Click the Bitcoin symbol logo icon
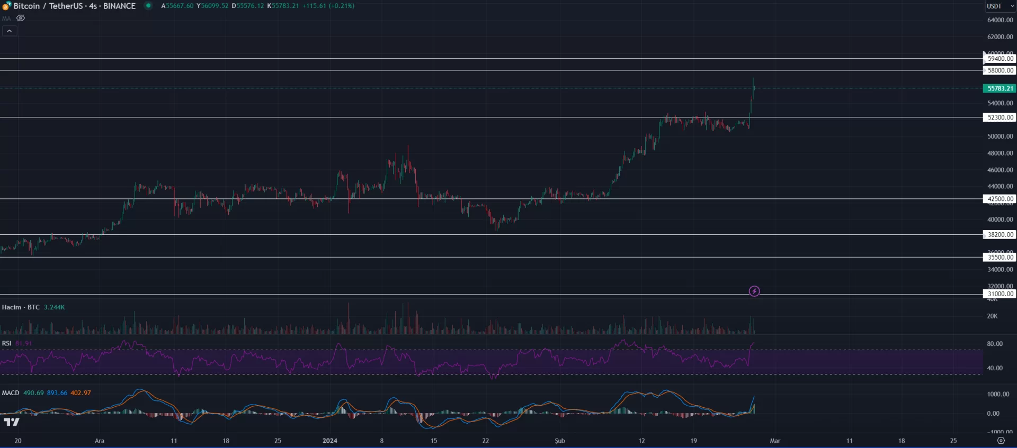The height and width of the screenshot is (448, 1017). tap(6, 6)
